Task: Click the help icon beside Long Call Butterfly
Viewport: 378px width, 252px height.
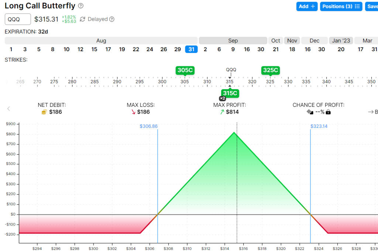Action: click(81, 6)
